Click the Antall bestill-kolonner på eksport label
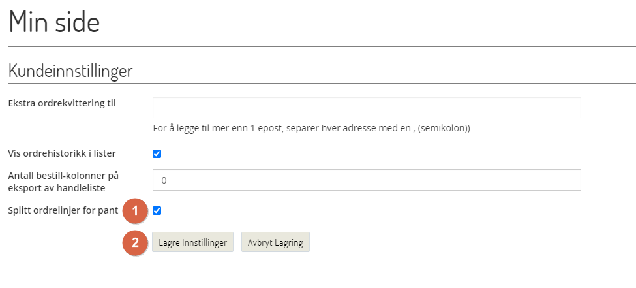 coord(63,175)
